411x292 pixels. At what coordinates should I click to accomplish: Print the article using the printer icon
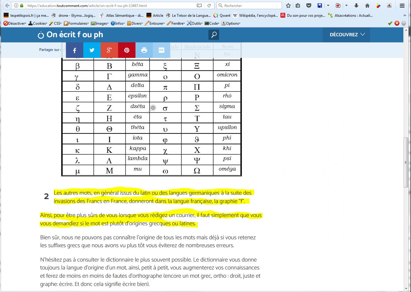click(144, 50)
